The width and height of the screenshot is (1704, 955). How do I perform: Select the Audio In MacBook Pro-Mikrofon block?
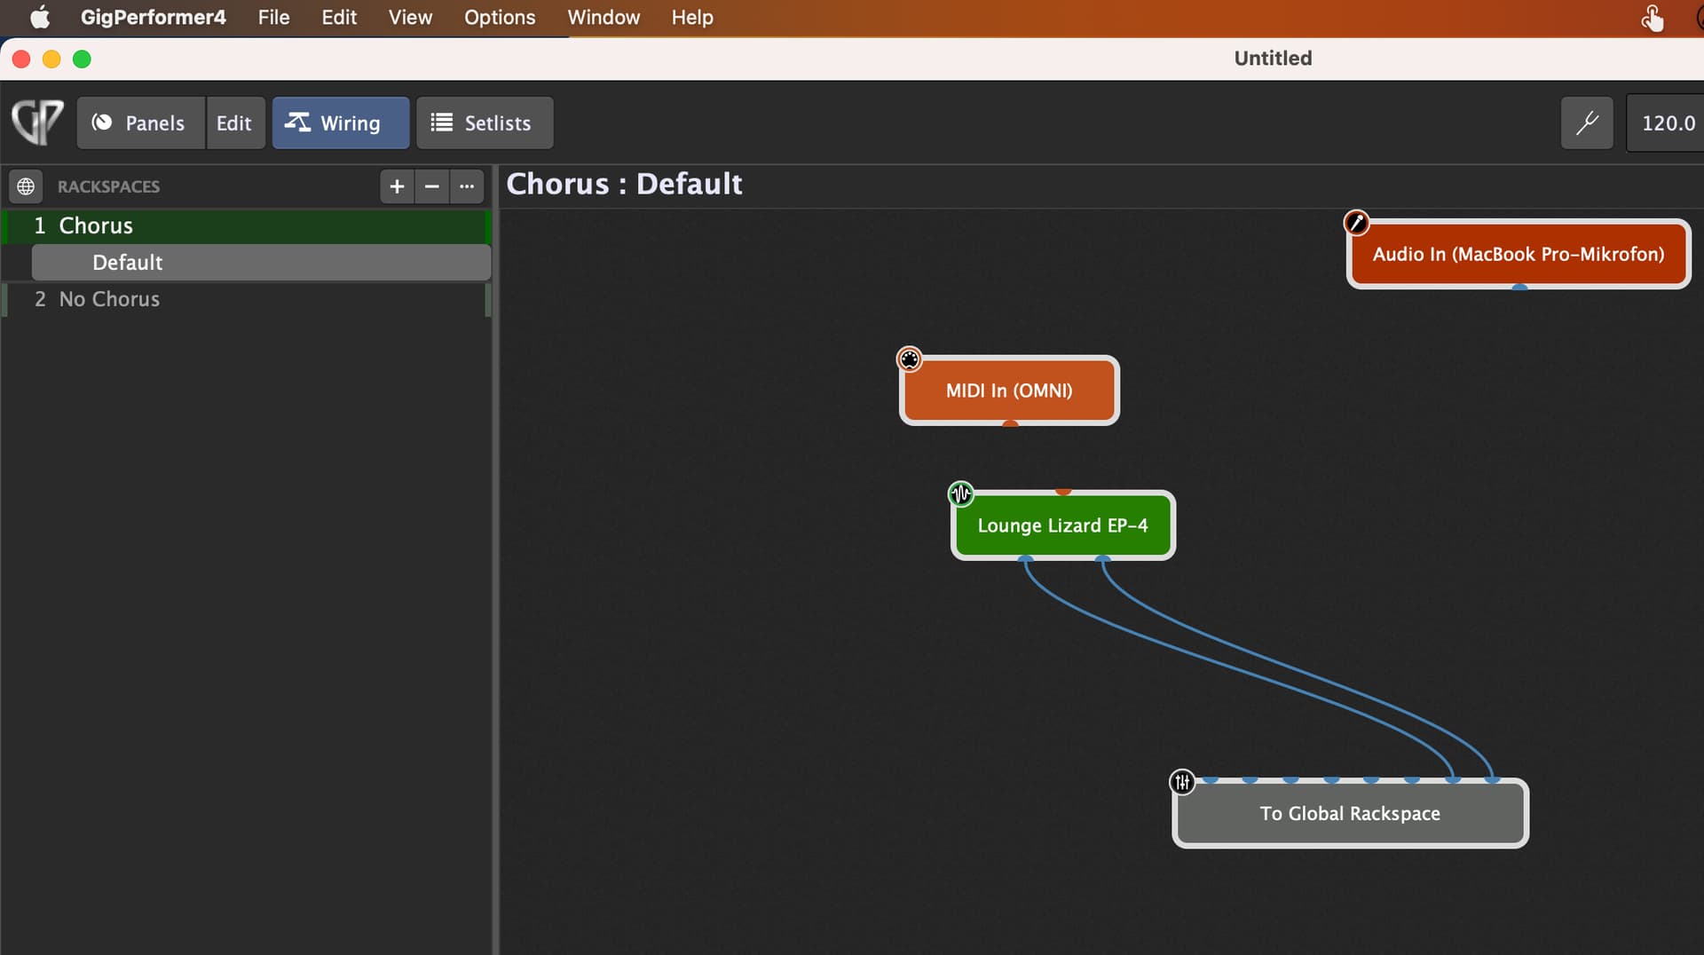tap(1519, 254)
